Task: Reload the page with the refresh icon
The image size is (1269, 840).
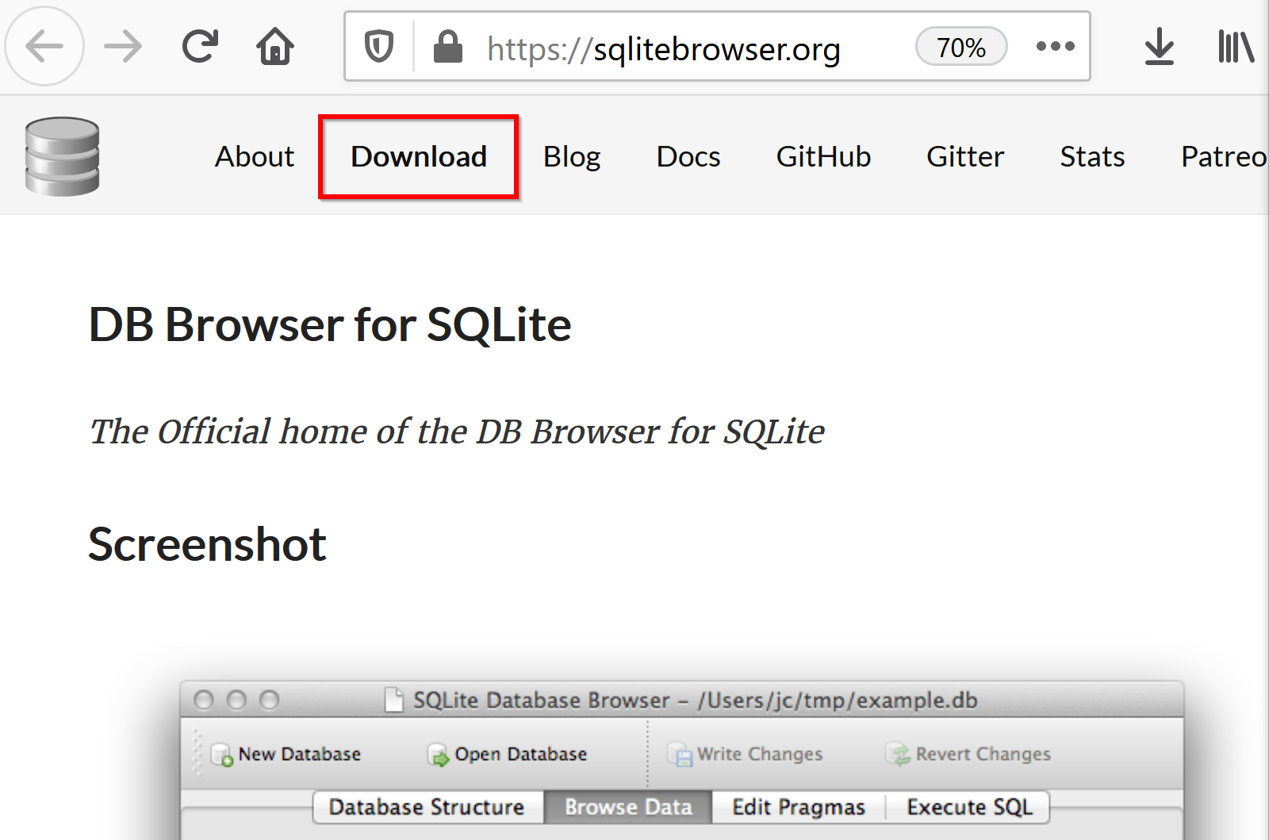Action: tap(199, 46)
